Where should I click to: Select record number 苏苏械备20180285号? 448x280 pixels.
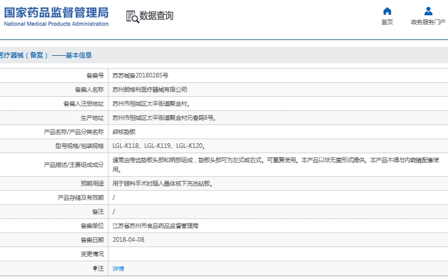pyautogui.click(x=140, y=76)
